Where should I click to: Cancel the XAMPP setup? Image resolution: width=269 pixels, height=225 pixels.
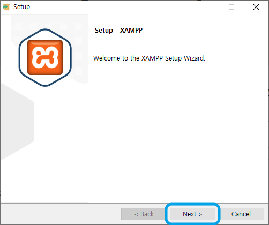241,214
